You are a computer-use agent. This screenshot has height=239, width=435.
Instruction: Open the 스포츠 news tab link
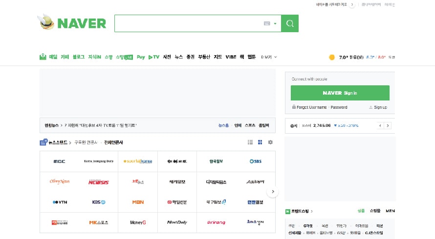tap(250, 125)
